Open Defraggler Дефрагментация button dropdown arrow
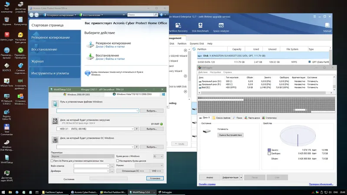 coord(241,177)
